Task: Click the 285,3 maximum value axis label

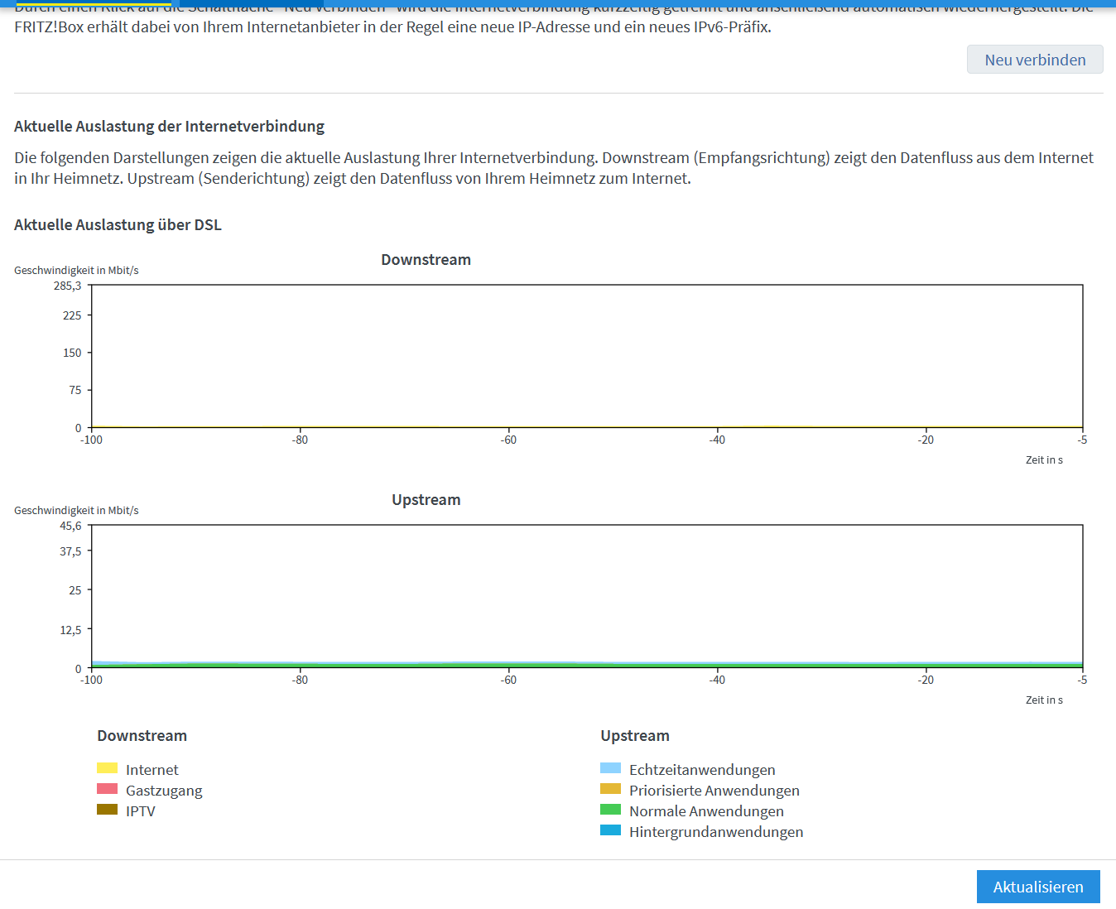Action: pyautogui.click(x=68, y=286)
